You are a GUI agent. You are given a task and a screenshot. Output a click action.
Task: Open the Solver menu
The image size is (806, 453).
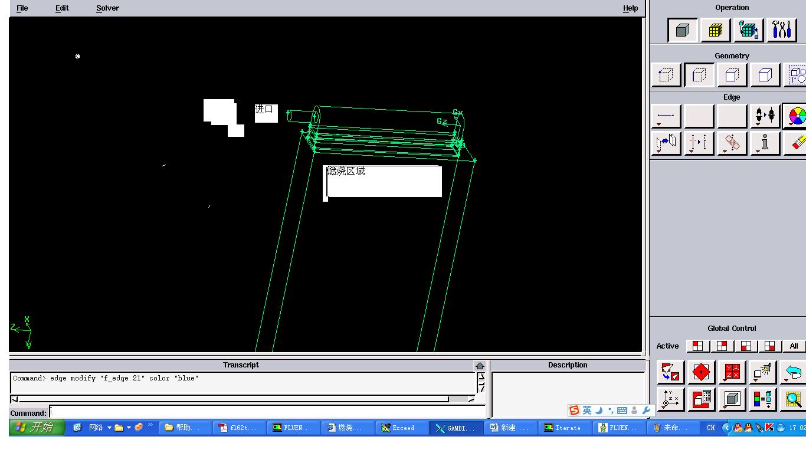107,8
